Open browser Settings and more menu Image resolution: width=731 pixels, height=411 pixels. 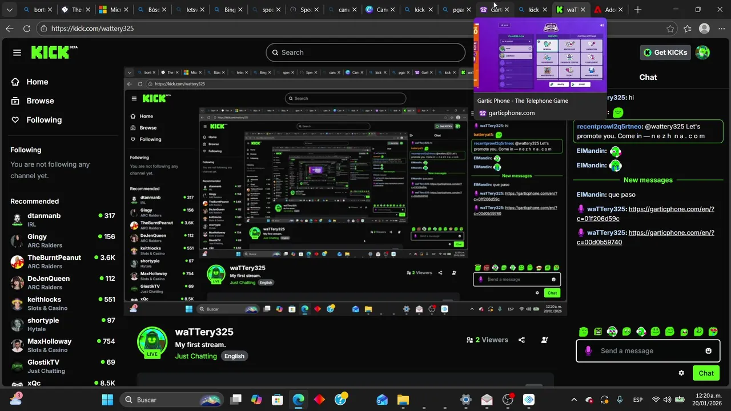click(x=720, y=29)
